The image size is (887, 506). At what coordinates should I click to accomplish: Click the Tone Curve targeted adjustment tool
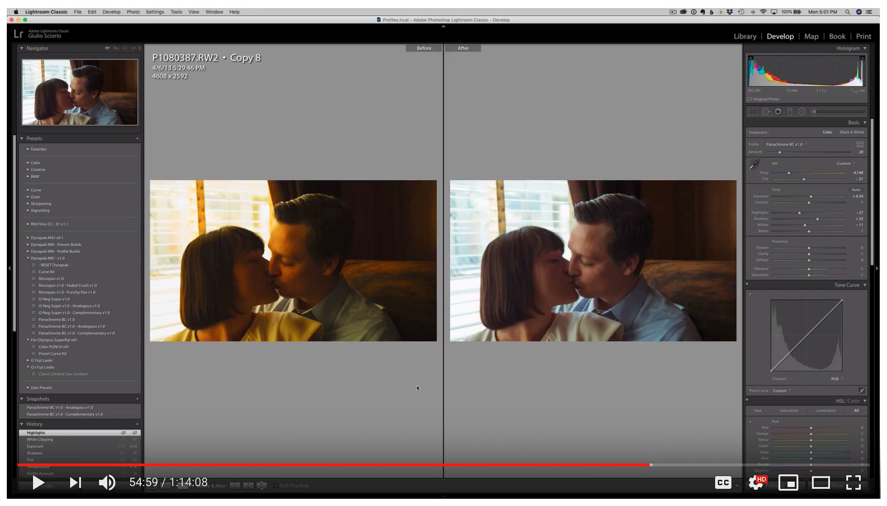(750, 294)
